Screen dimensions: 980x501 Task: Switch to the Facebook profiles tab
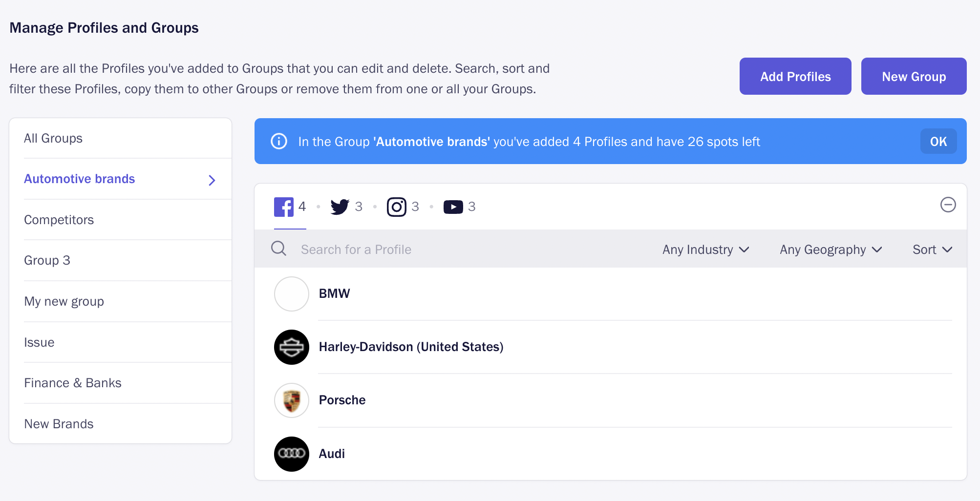coord(290,207)
